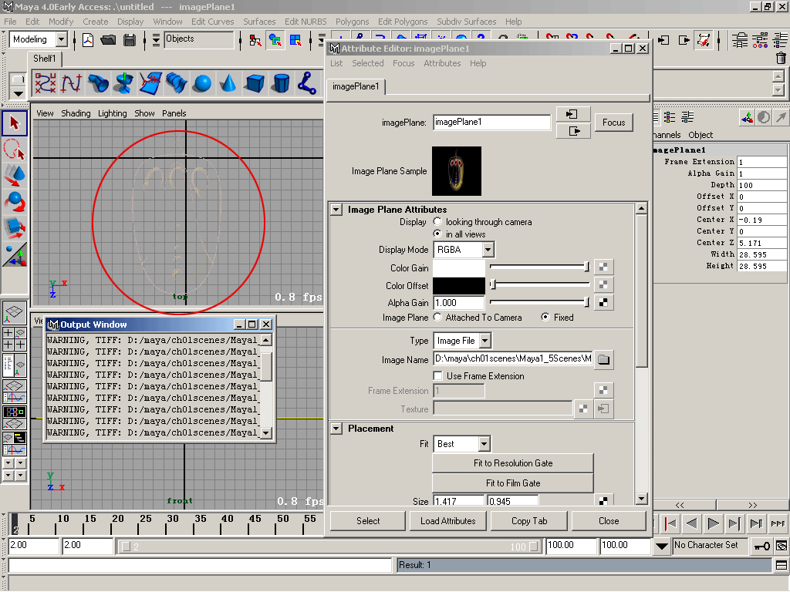Click the Focus button

point(613,123)
